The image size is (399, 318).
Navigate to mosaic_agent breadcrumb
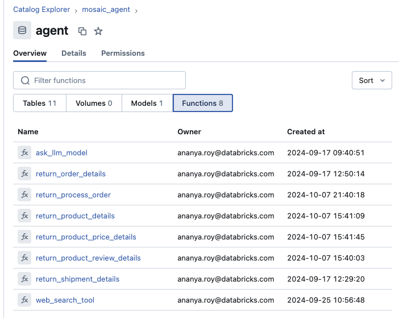pyautogui.click(x=106, y=10)
